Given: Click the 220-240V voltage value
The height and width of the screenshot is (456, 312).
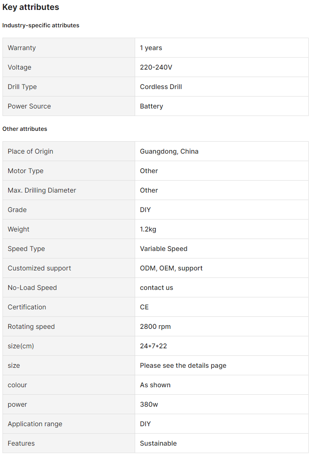Looking at the screenshot, I should point(156,68).
